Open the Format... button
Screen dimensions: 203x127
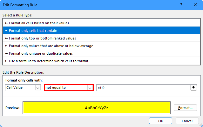(x=185, y=108)
